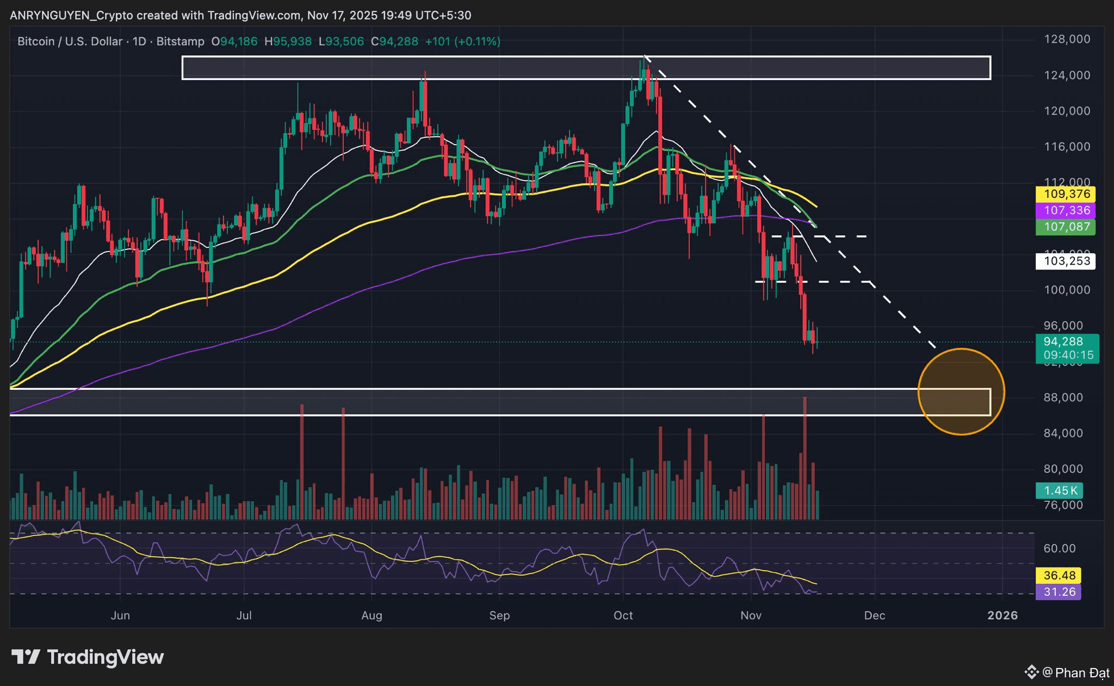1114x686 pixels.
Task: Click the orange circle target zone marker
Action: (961, 391)
